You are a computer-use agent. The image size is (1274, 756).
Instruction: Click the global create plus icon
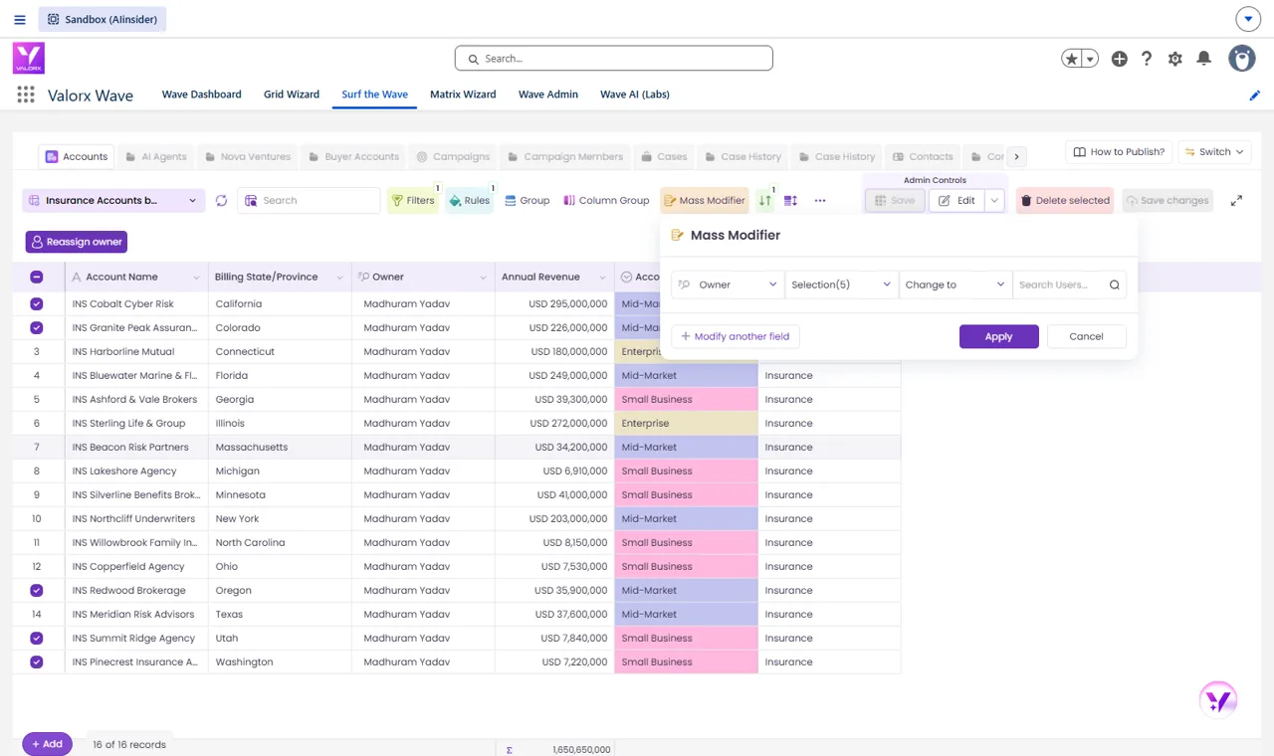1120,59
